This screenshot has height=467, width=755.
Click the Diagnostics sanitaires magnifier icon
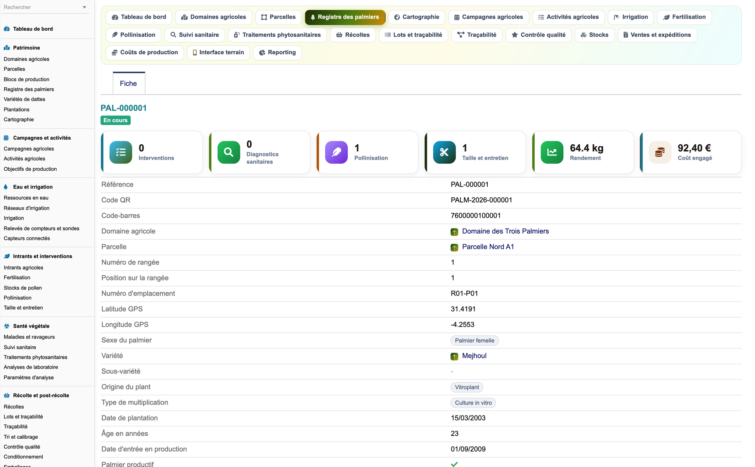tap(229, 152)
